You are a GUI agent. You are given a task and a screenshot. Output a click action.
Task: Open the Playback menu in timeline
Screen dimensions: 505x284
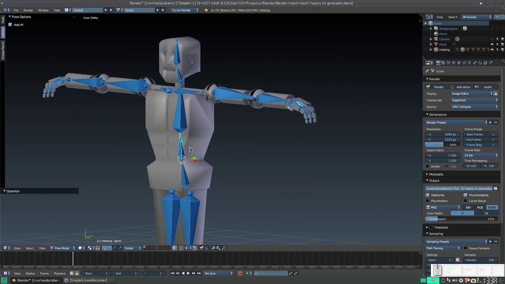[60, 273]
